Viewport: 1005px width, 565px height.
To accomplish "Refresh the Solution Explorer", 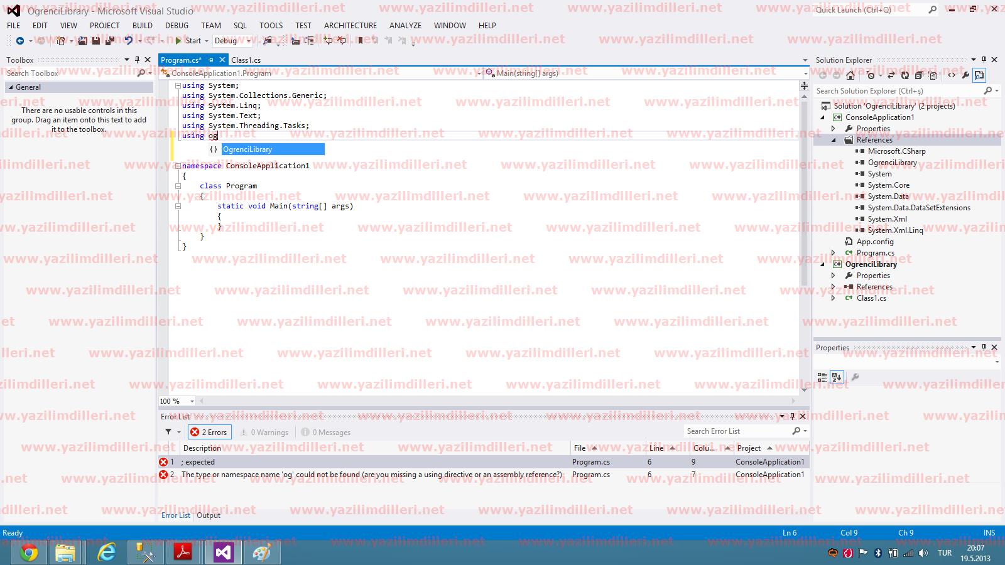I will click(x=905, y=75).
